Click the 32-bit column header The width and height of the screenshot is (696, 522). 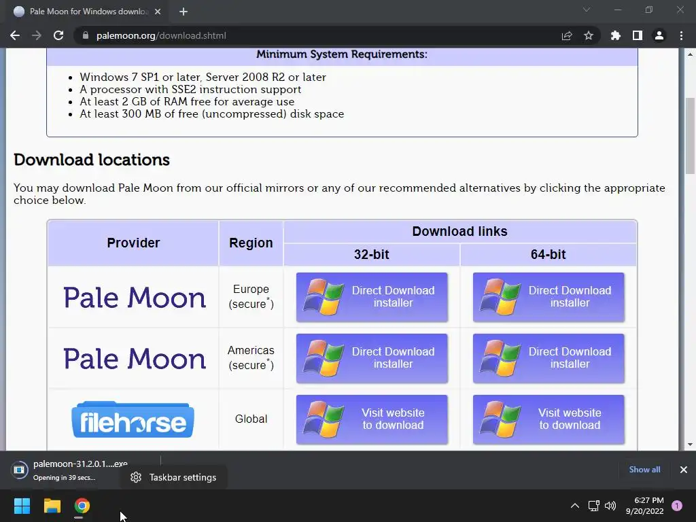(372, 254)
